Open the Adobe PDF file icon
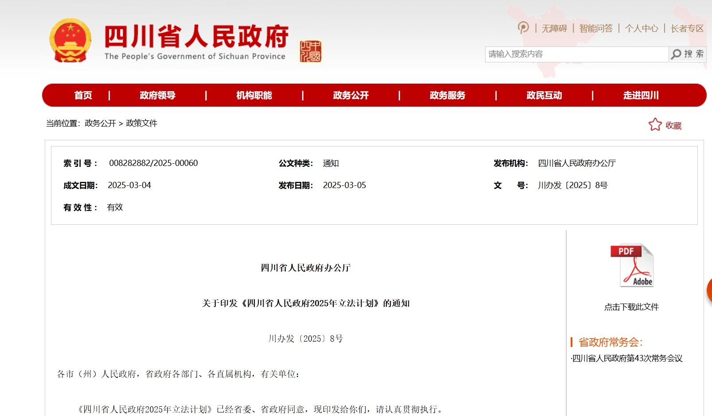Screen dimensions: 712x416 pos(632,266)
